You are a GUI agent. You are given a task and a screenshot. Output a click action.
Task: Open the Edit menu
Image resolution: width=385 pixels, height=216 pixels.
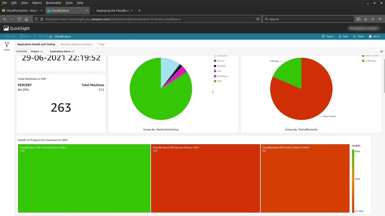14,3
